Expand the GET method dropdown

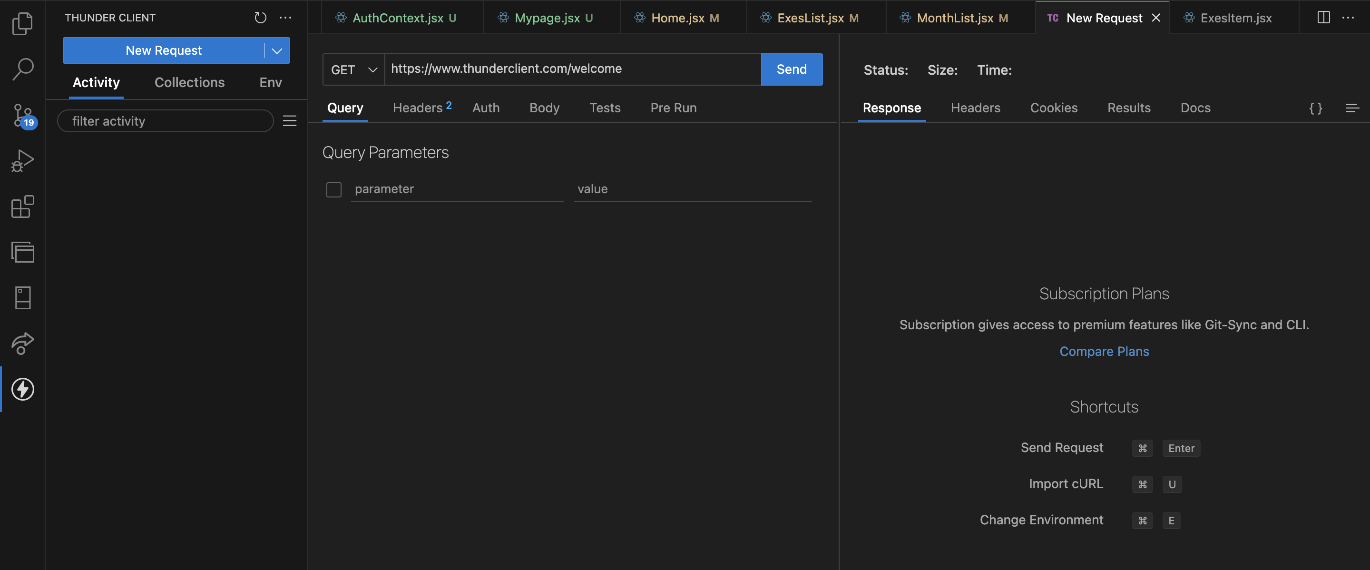pyautogui.click(x=353, y=69)
